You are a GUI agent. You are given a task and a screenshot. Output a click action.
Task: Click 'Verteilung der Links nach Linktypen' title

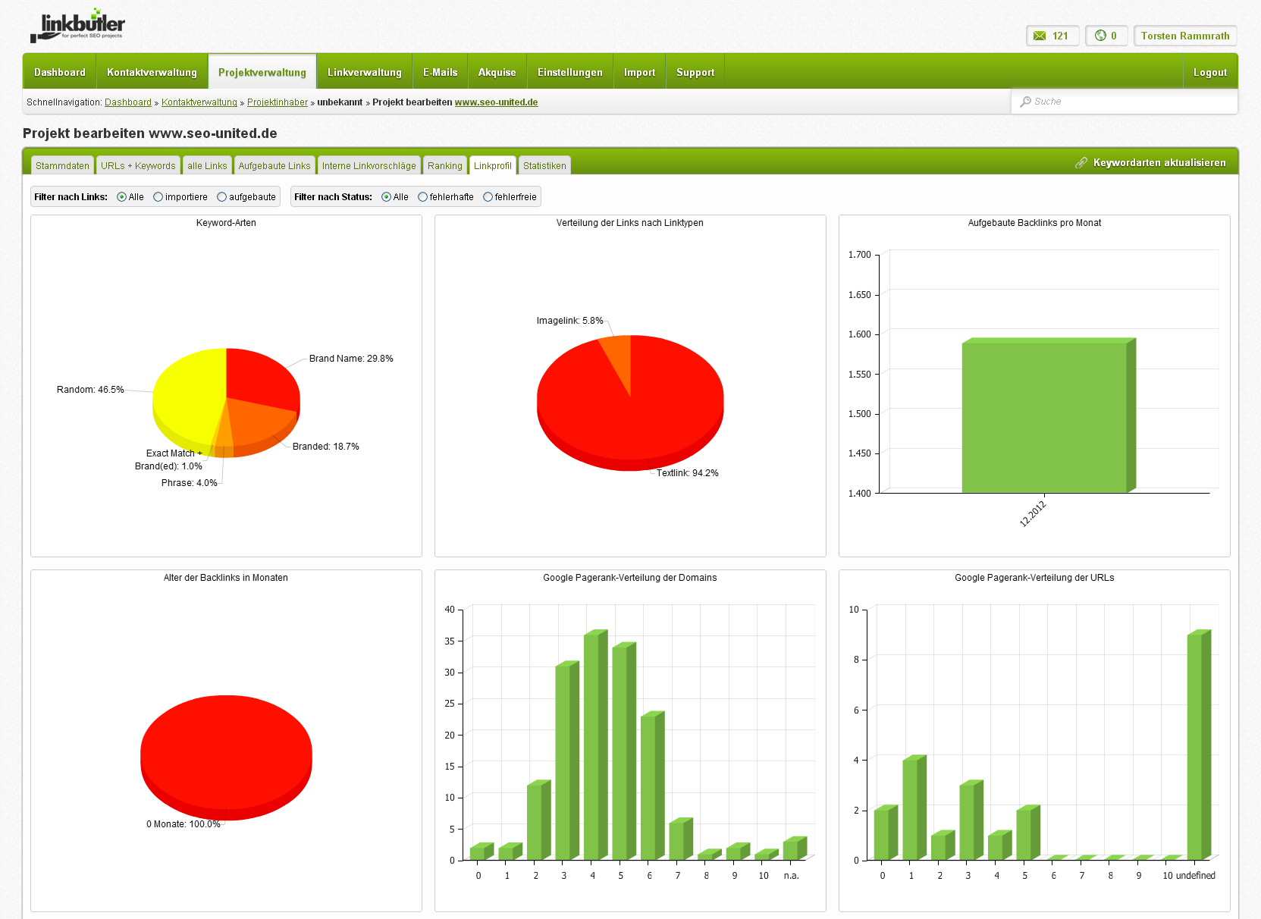tap(630, 223)
